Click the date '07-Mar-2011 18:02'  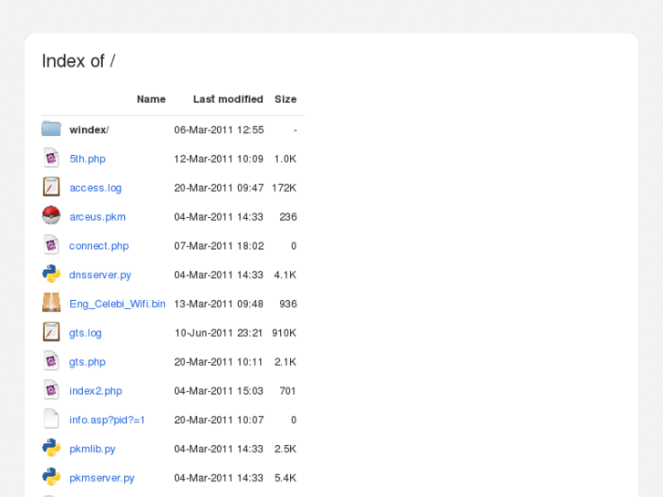pyautogui.click(x=219, y=245)
